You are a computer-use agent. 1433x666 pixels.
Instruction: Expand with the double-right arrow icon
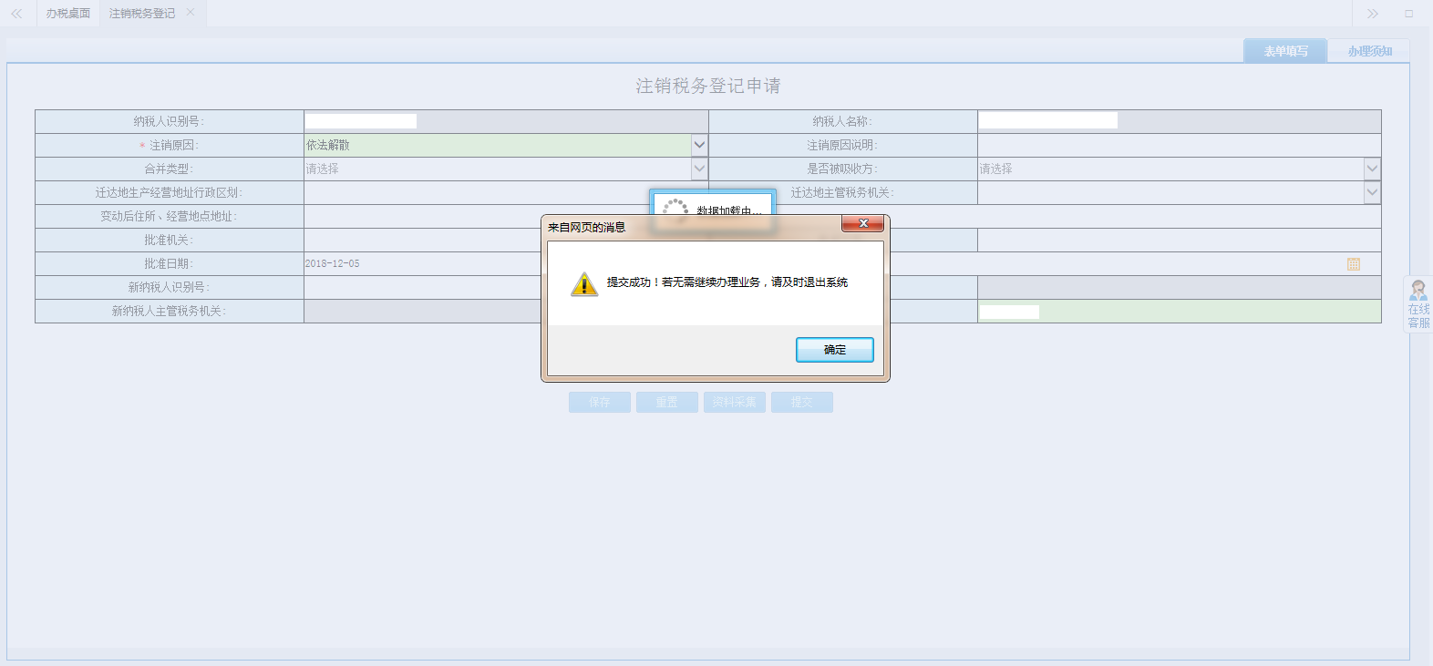1372,14
